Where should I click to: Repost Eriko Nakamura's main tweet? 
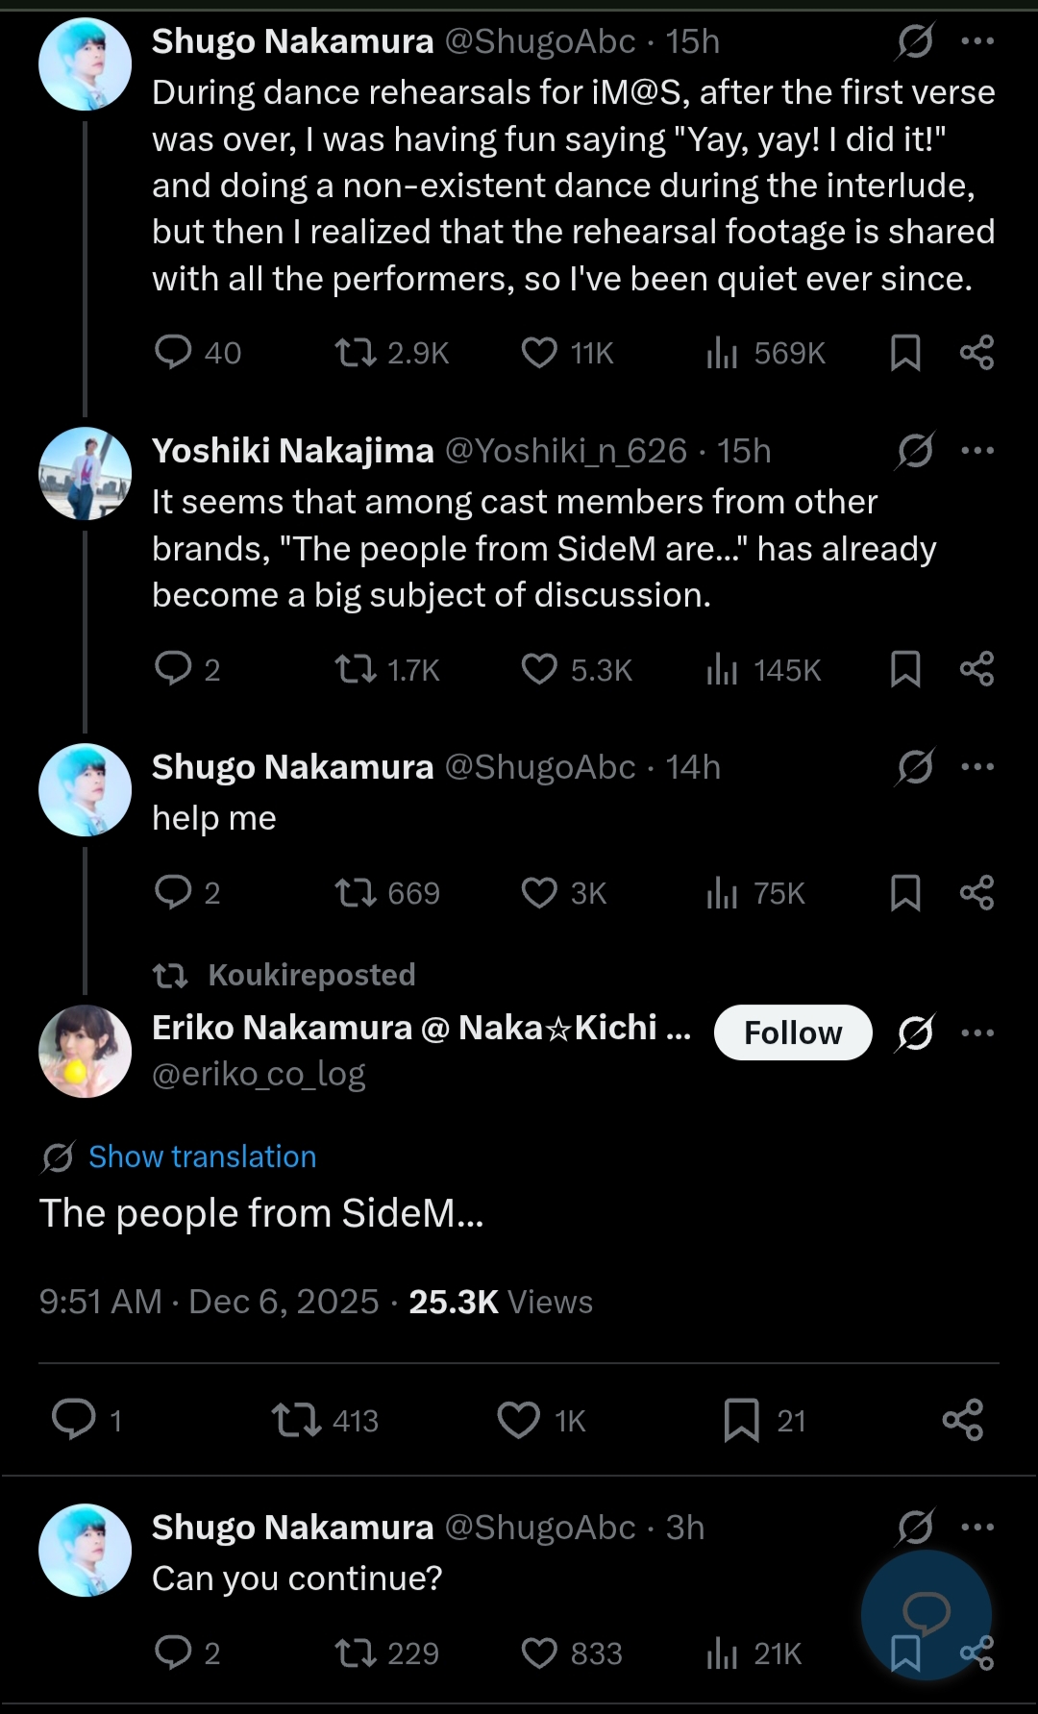coord(296,1420)
